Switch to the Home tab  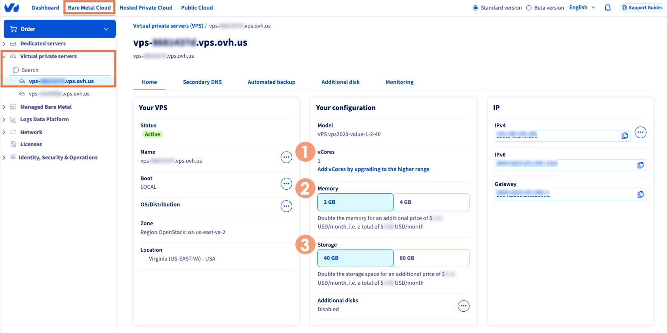(x=149, y=82)
